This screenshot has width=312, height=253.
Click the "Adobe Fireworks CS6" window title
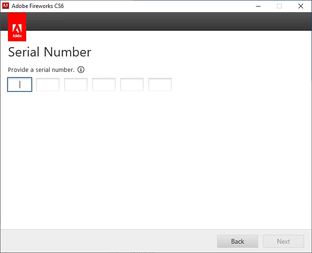(x=37, y=6)
